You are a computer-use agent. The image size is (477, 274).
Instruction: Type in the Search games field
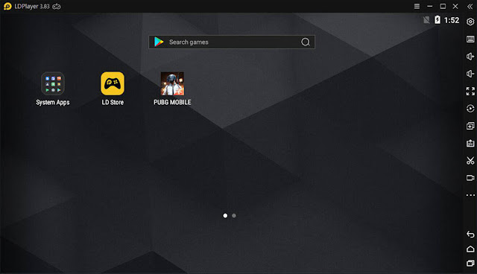point(232,42)
